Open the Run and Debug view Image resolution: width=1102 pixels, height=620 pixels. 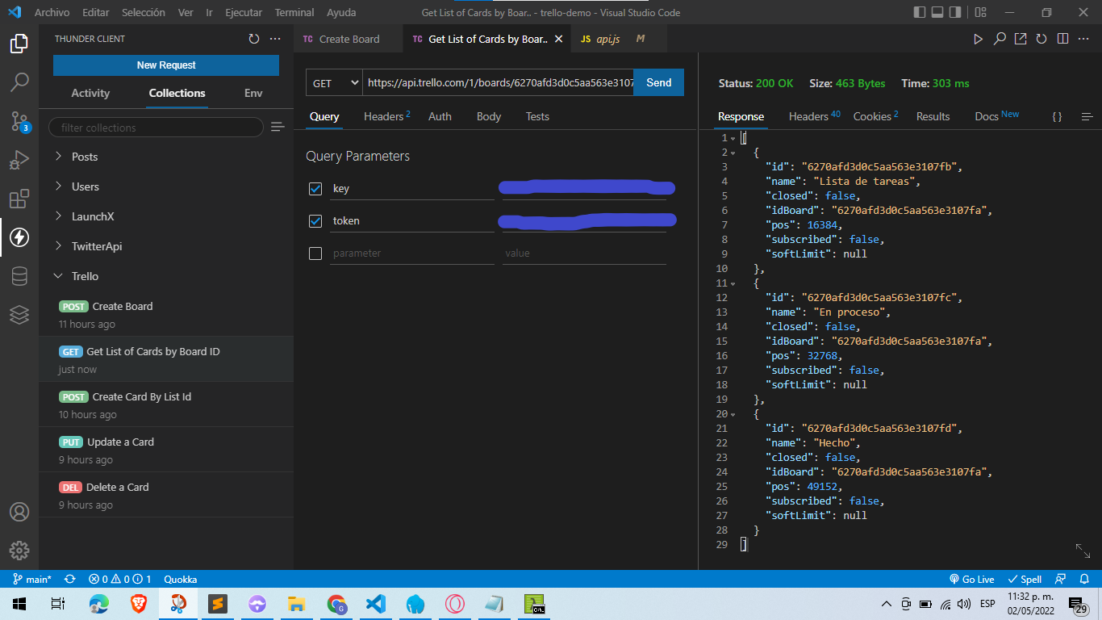point(19,160)
